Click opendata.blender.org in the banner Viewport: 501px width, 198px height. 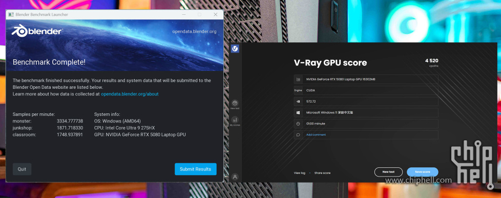coord(194,32)
